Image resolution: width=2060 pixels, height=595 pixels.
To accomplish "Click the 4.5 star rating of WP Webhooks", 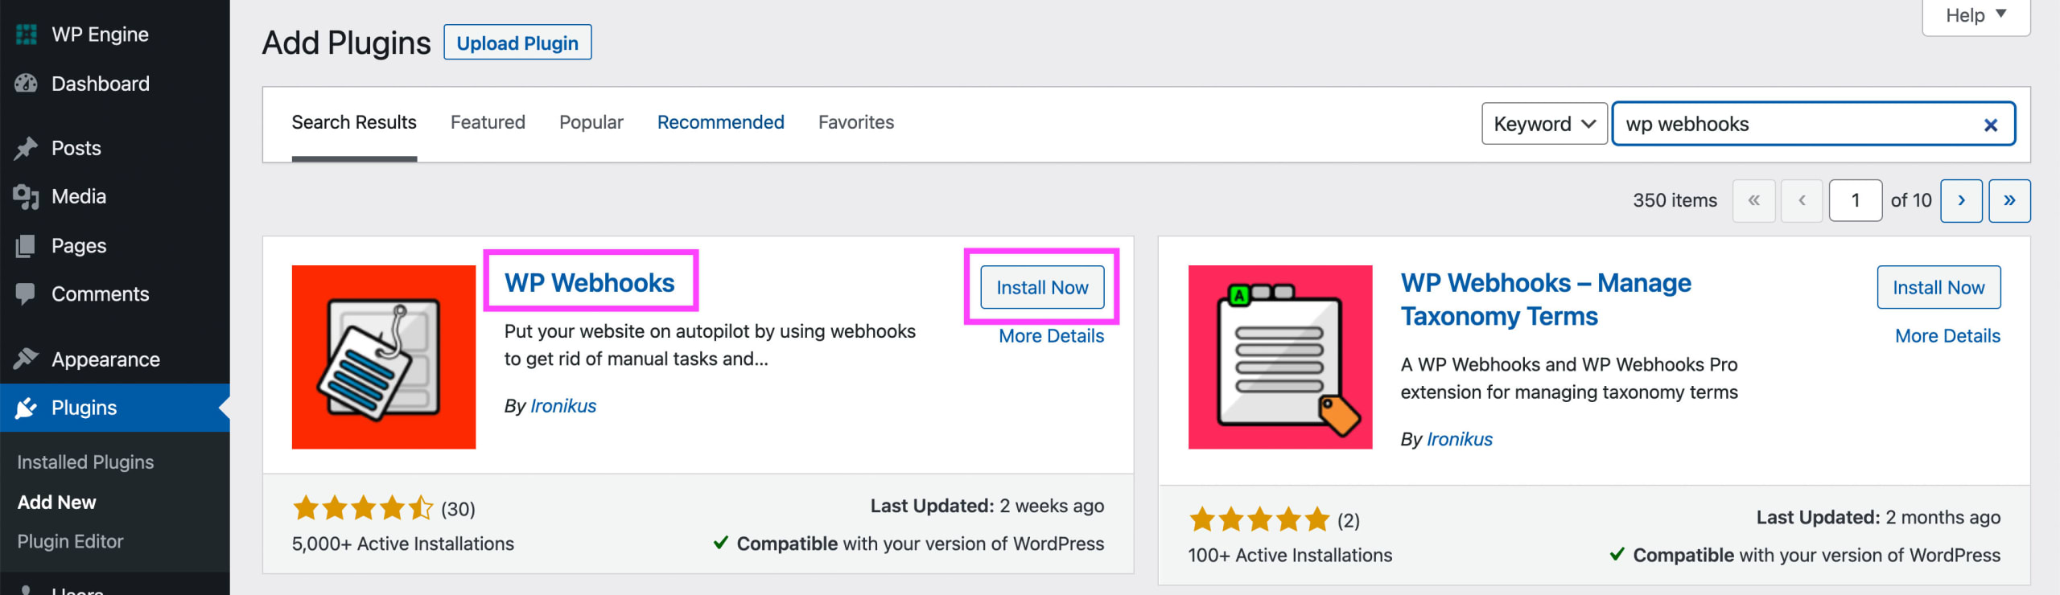I will [363, 508].
